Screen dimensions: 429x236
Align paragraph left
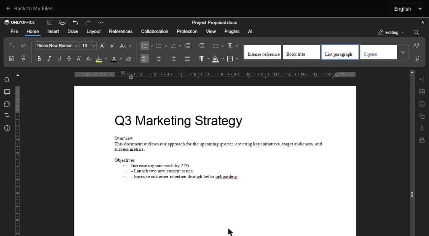(x=145, y=59)
